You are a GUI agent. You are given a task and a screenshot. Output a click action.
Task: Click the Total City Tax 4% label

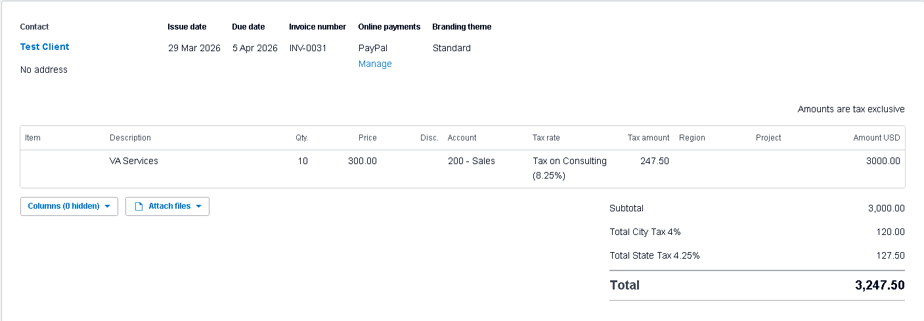646,232
